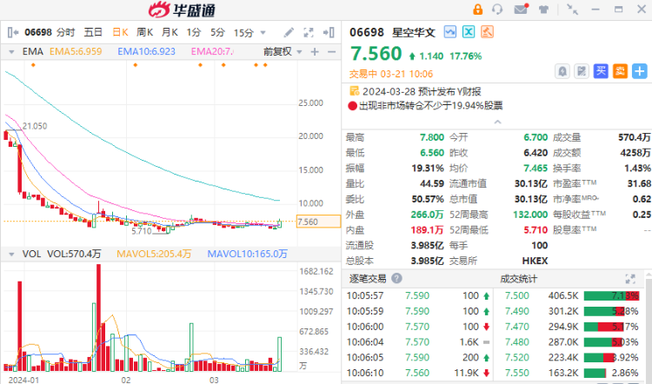
Task: Select the 1分 chart tab
Action: 193,32
